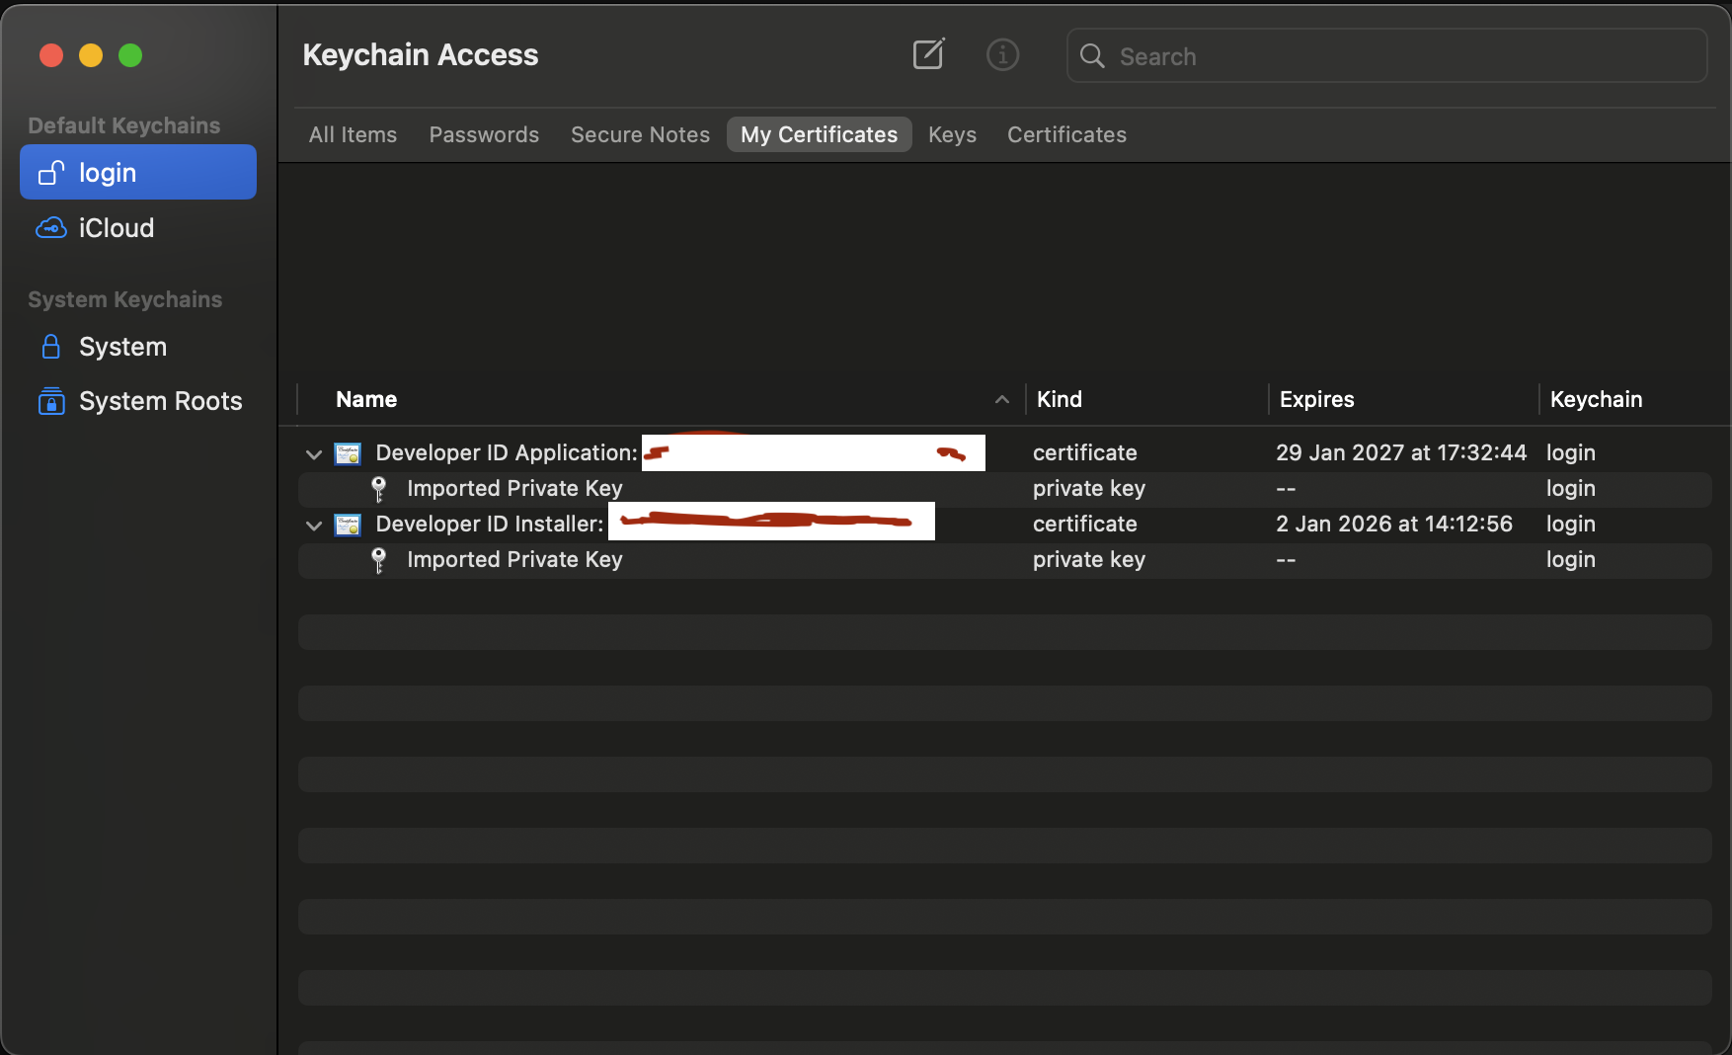Zoom the window with green button
The width and height of the screenshot is (1732, 1055).
[x=130, y=55]
